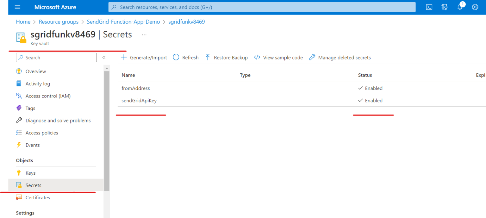Collapse the left navigation pane
Viewport: 486px width, 218px height.
point(104,58)
